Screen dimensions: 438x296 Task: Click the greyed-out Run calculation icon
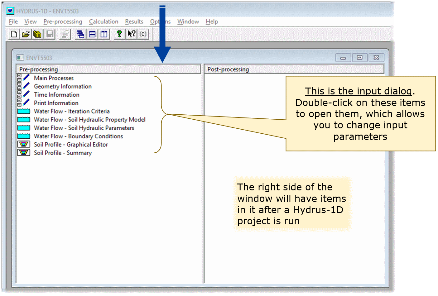coord(65,34)
